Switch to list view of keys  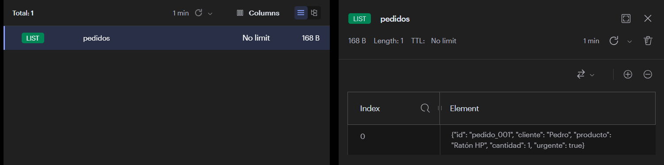(x=301, y=13)
